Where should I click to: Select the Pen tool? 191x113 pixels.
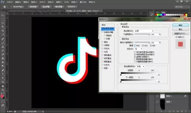pyautogui.click(x=3, y=70)
